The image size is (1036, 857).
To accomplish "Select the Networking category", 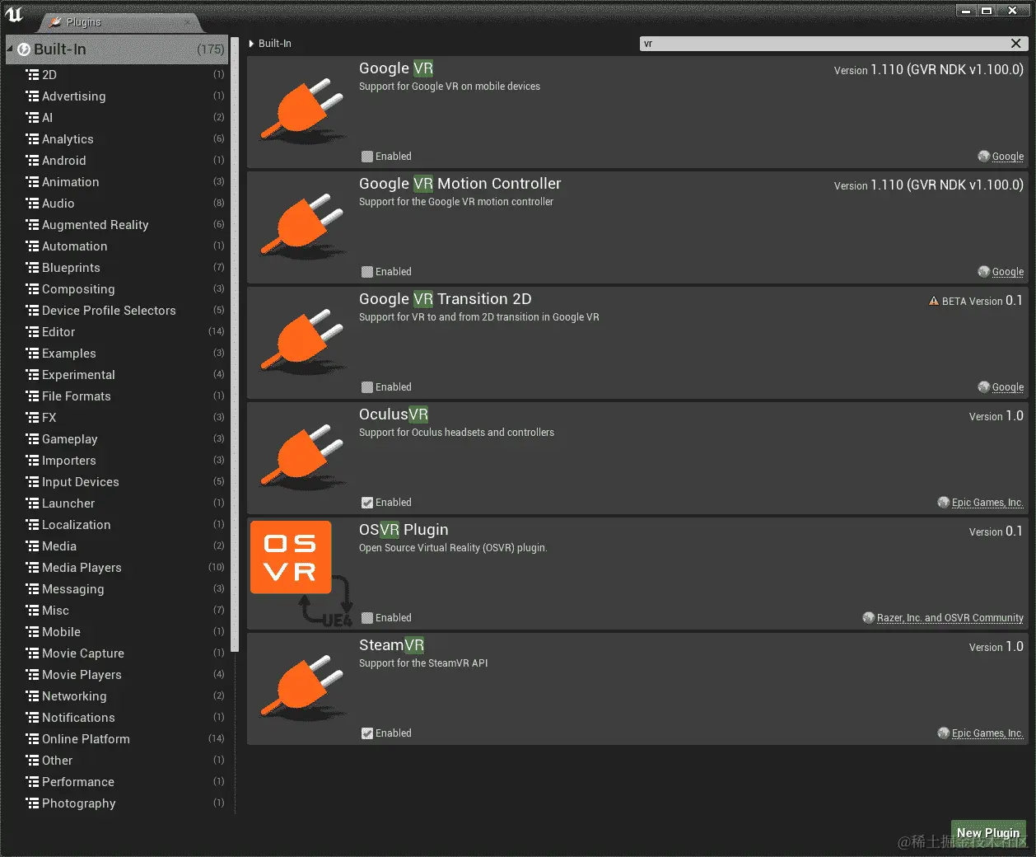I will tap(118, 695).
